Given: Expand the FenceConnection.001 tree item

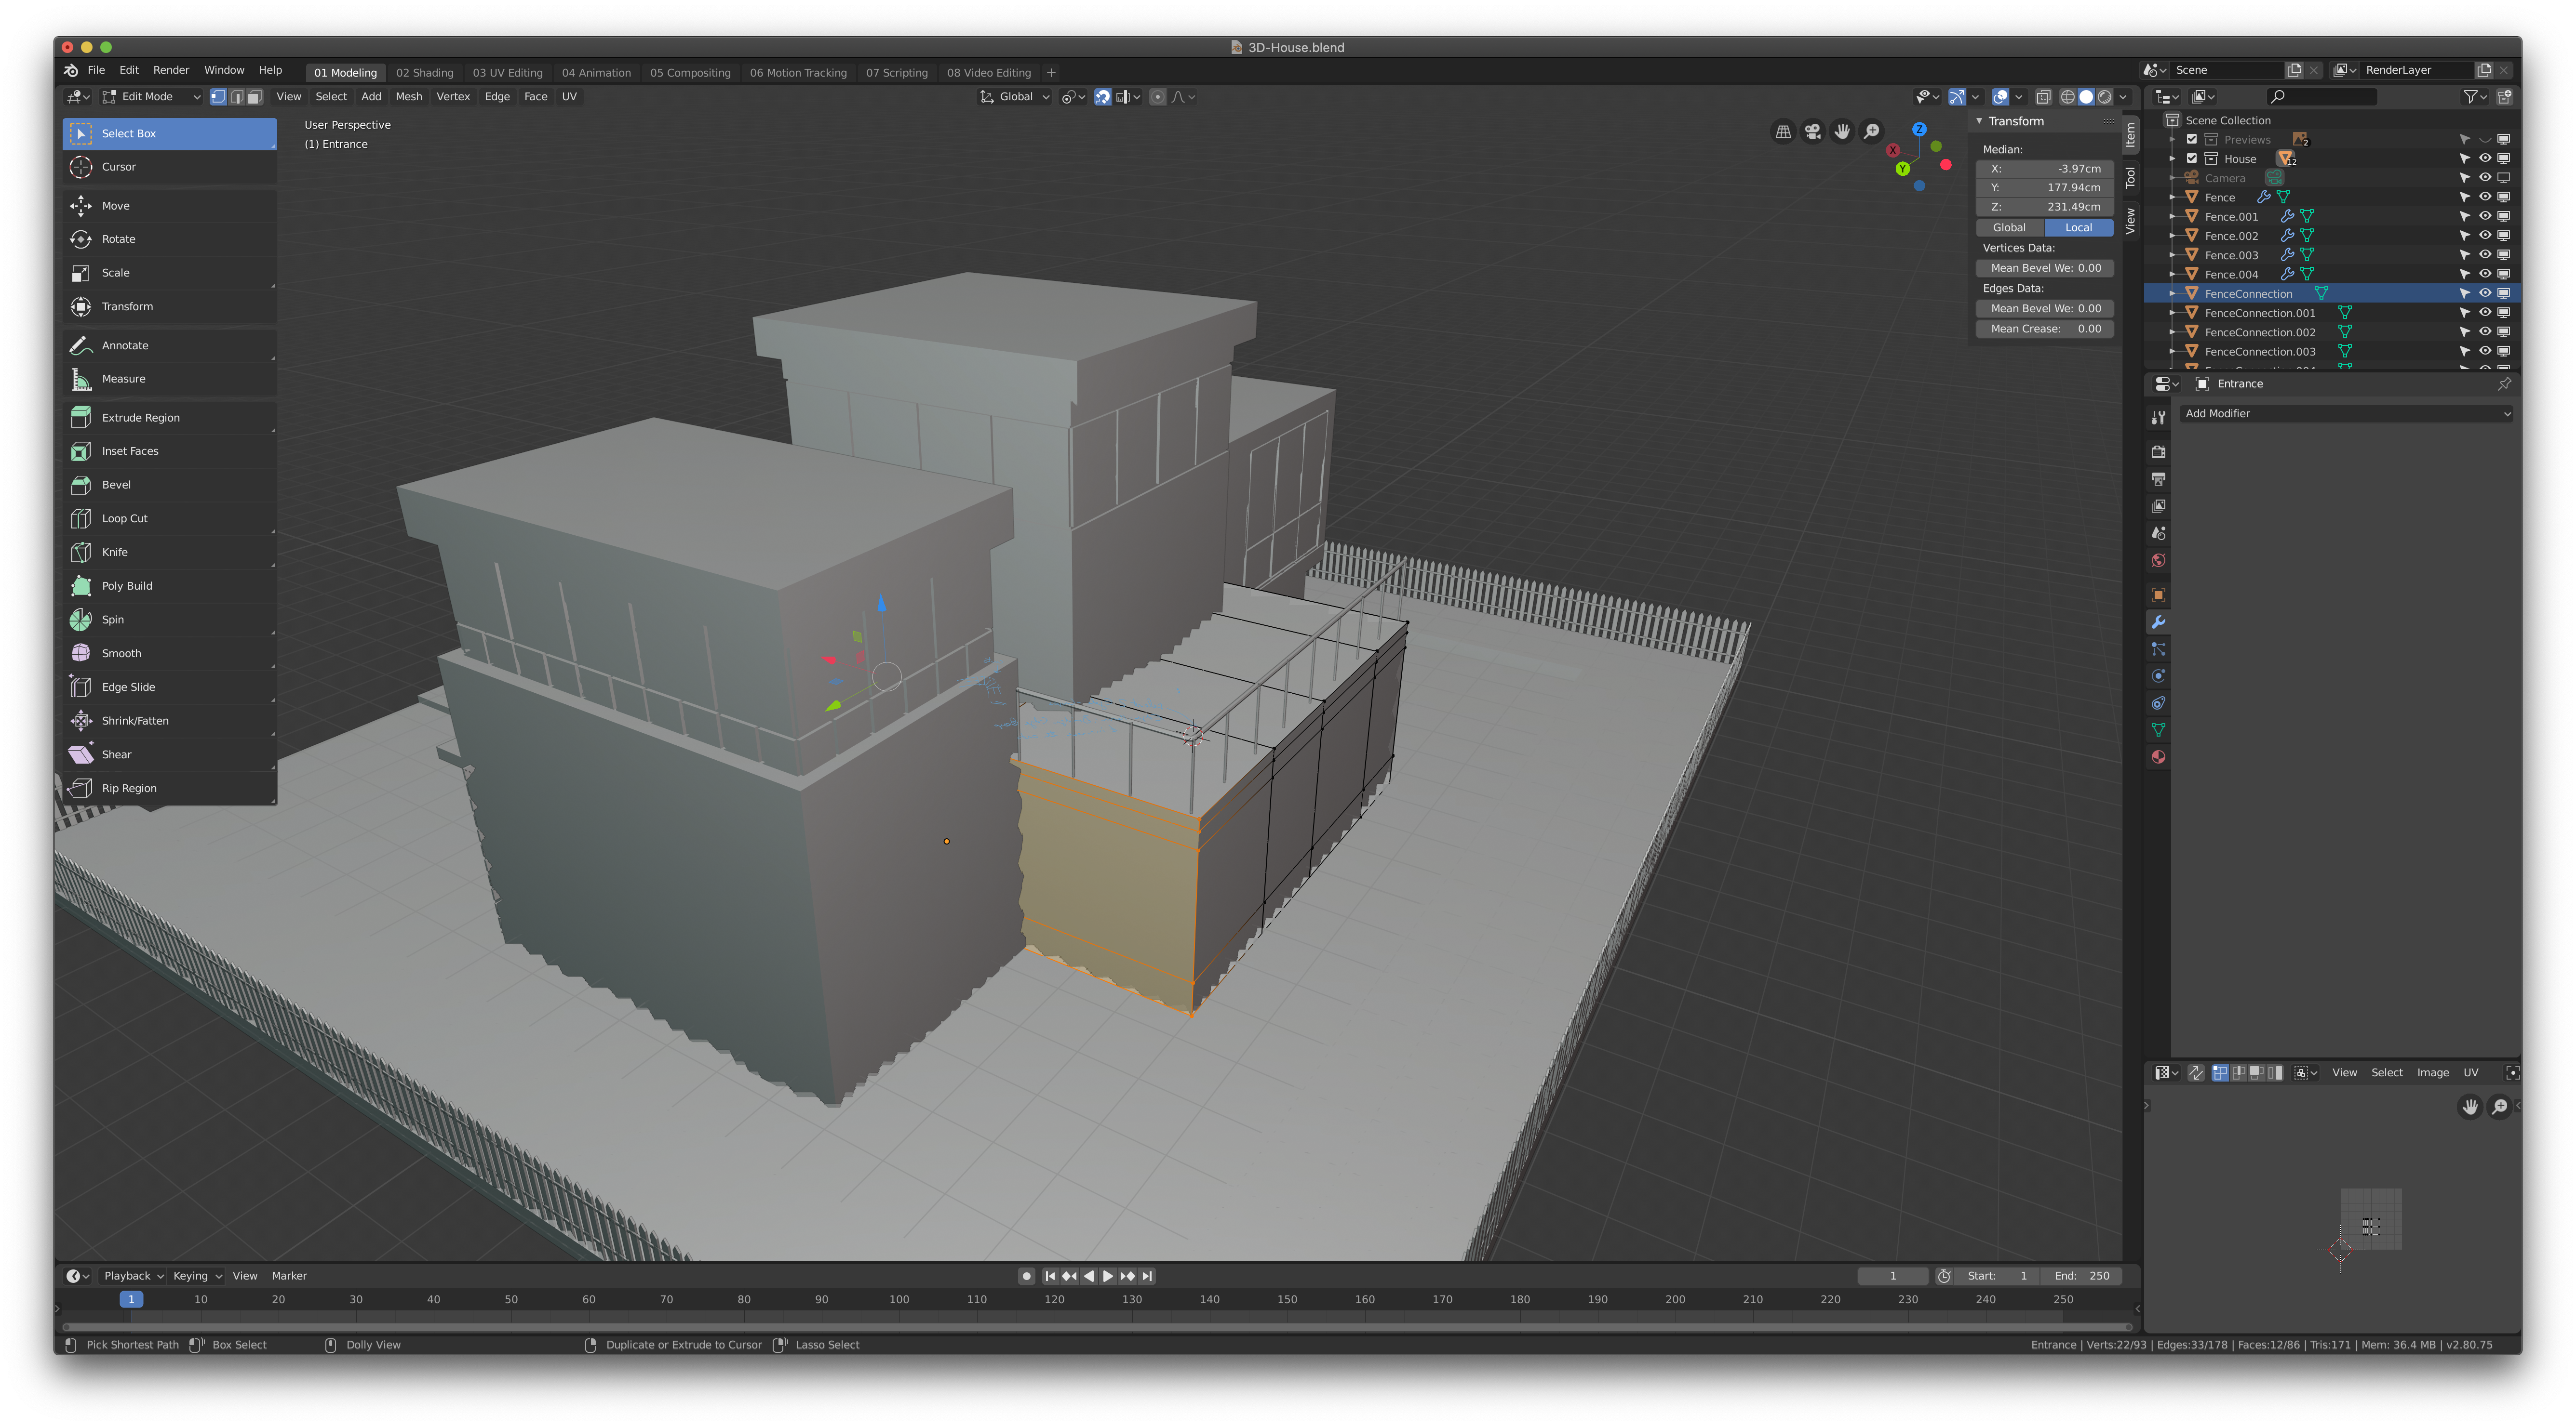Looking at the screenshot, I should 2172,313.
